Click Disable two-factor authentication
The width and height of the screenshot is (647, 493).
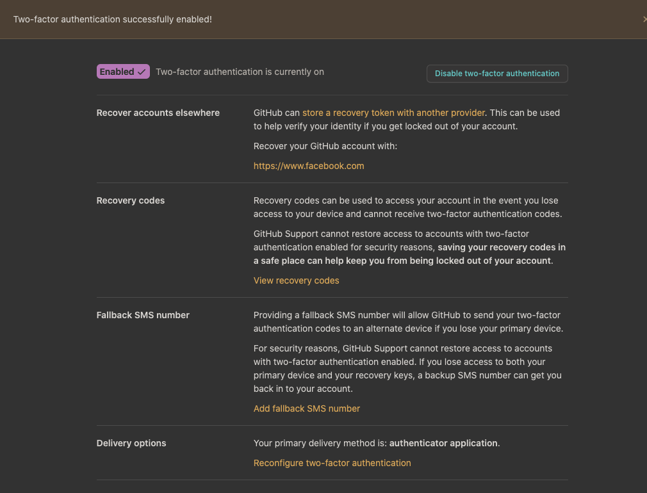tap(497, 73)
